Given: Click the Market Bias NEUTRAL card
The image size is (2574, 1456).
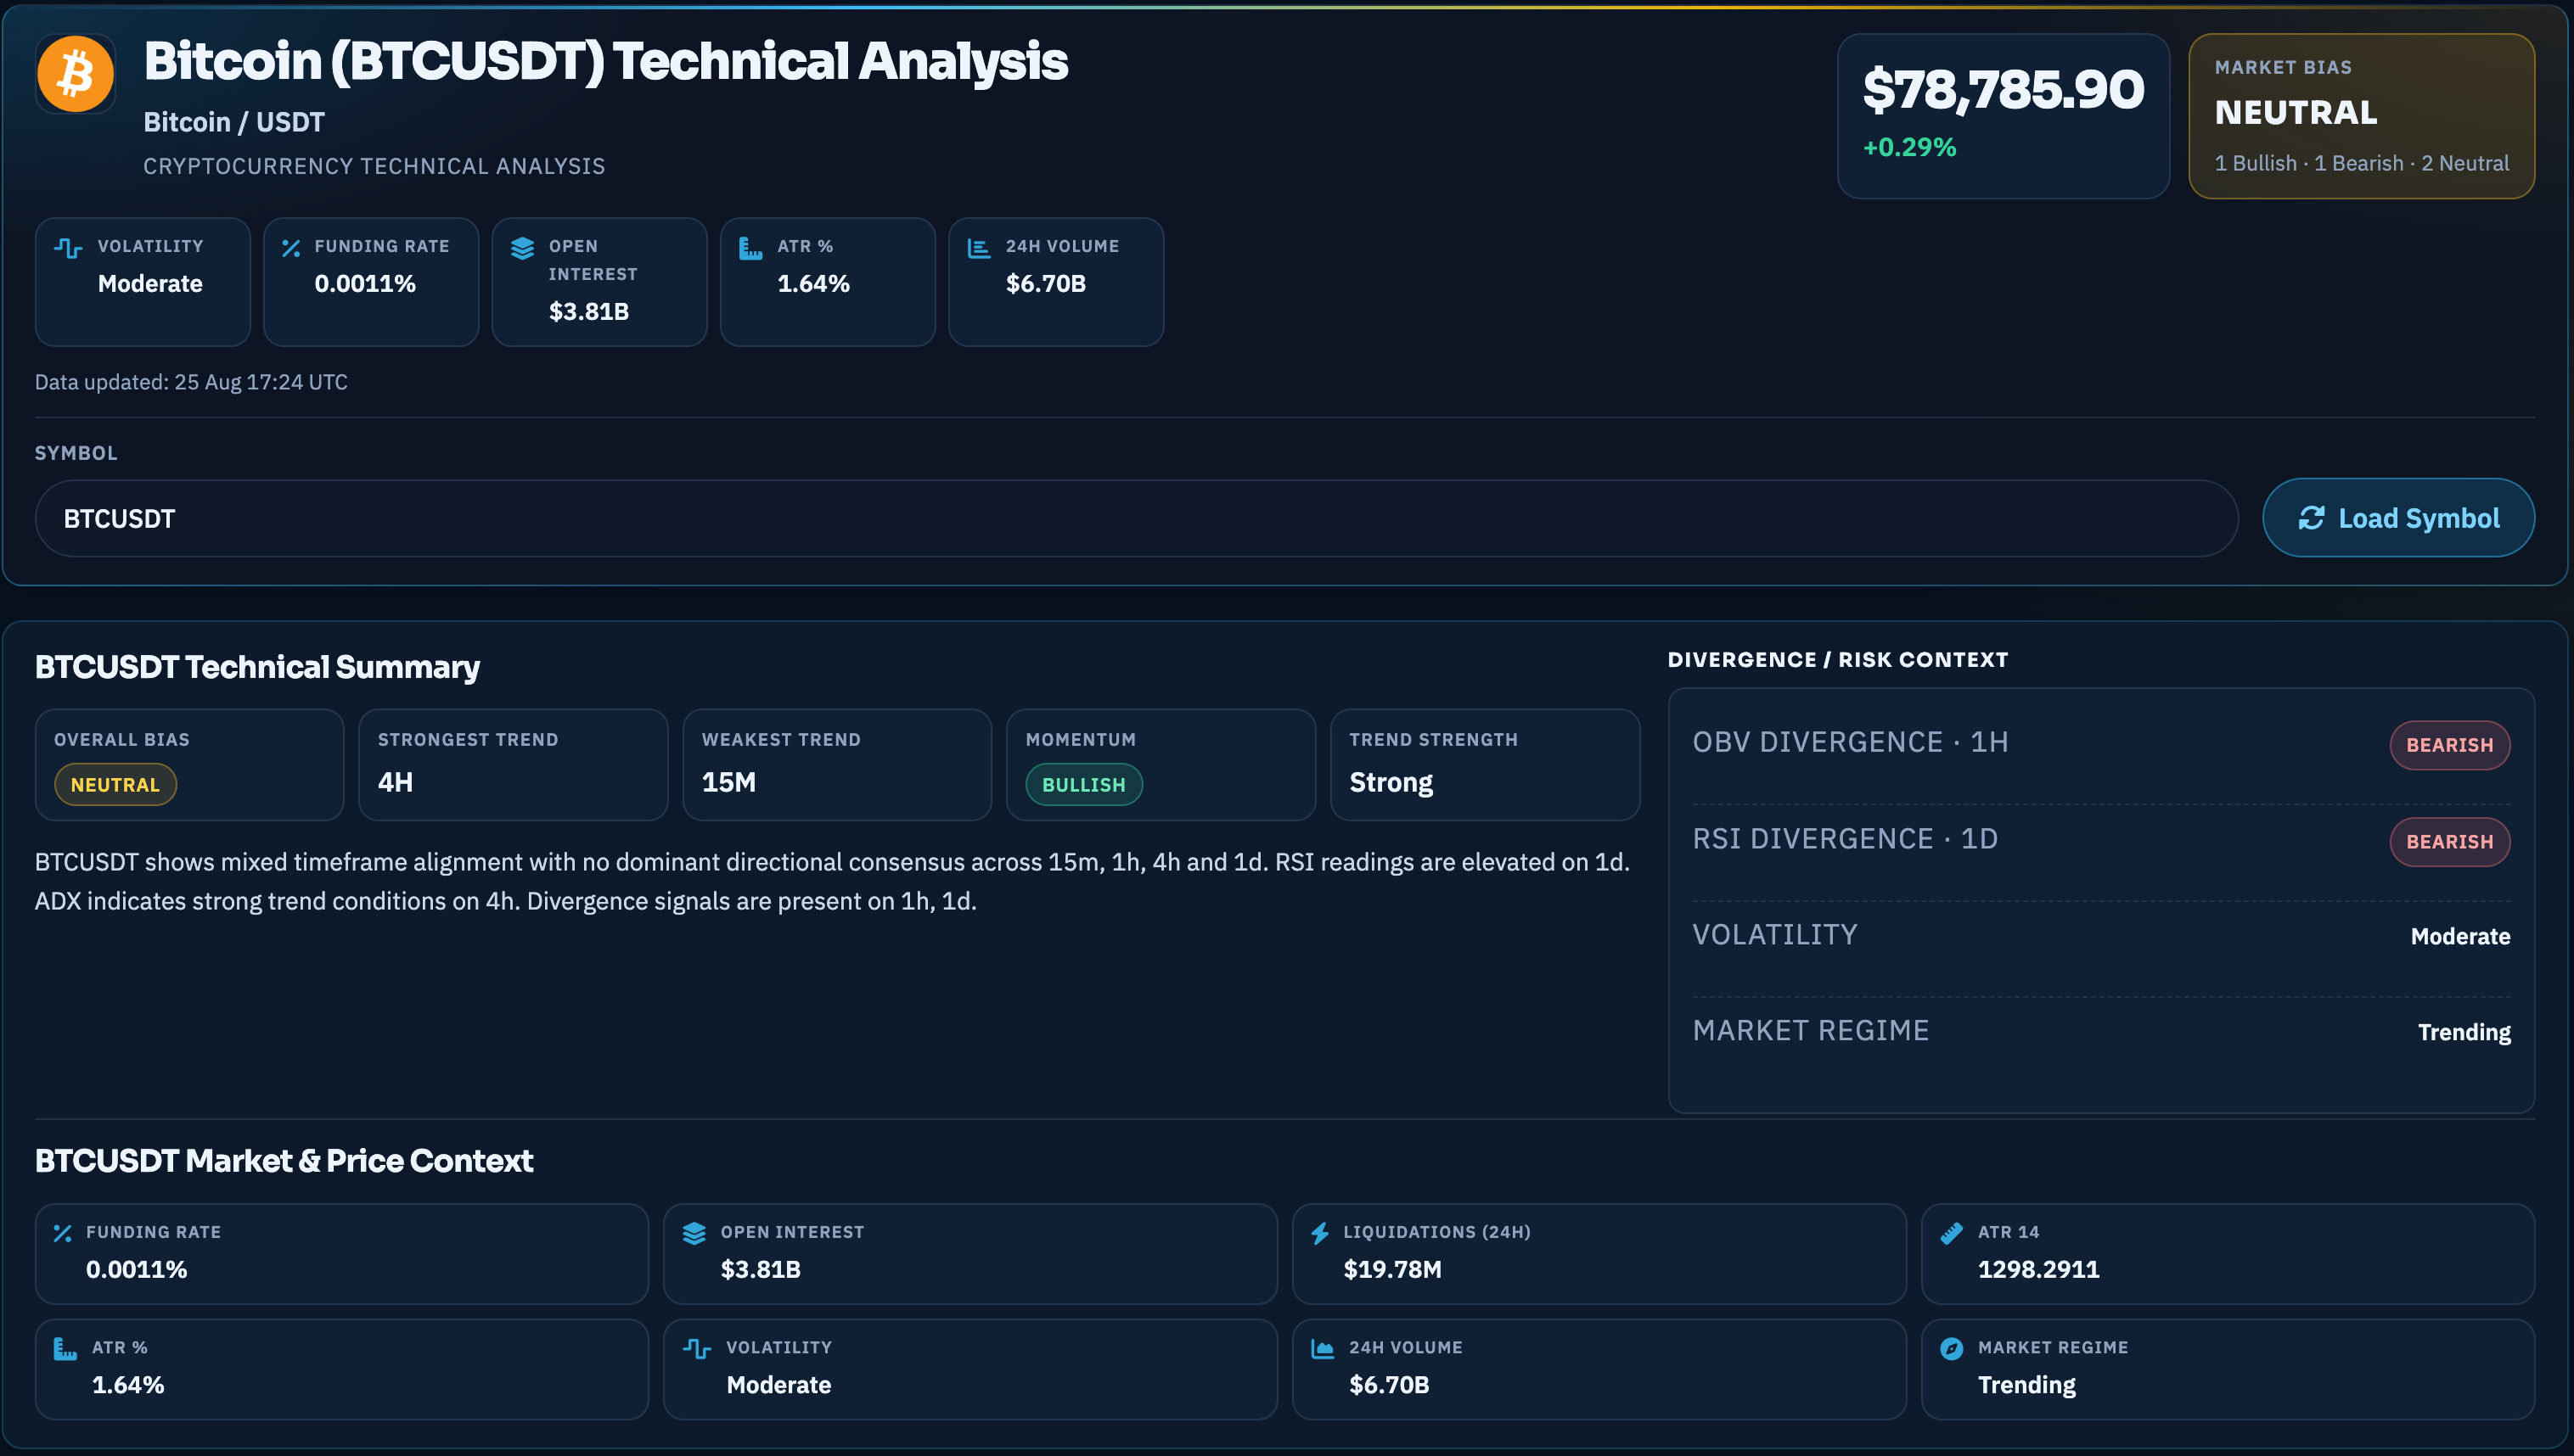Looking at the screenshot, I should (2361, 116).
